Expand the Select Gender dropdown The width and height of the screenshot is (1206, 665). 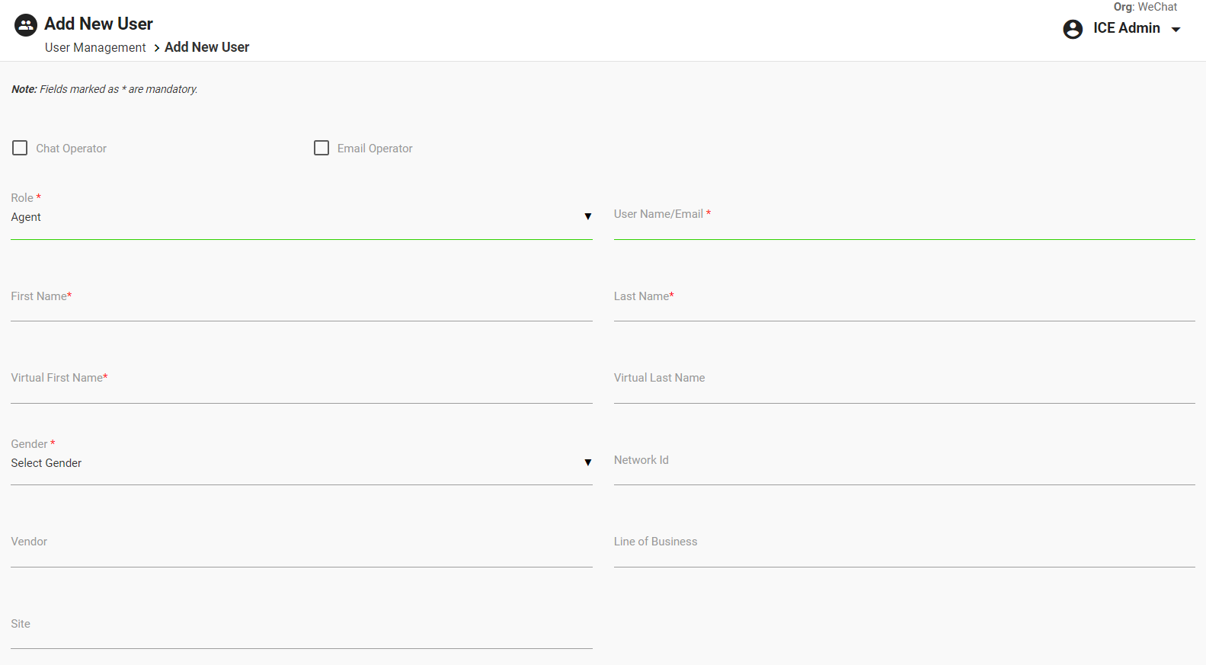pos(301,463)
